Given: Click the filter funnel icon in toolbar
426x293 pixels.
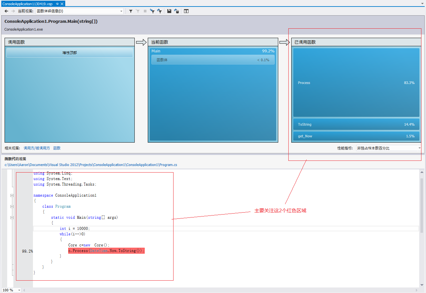Looking at the screenshot, I should [x=131, y=11].
